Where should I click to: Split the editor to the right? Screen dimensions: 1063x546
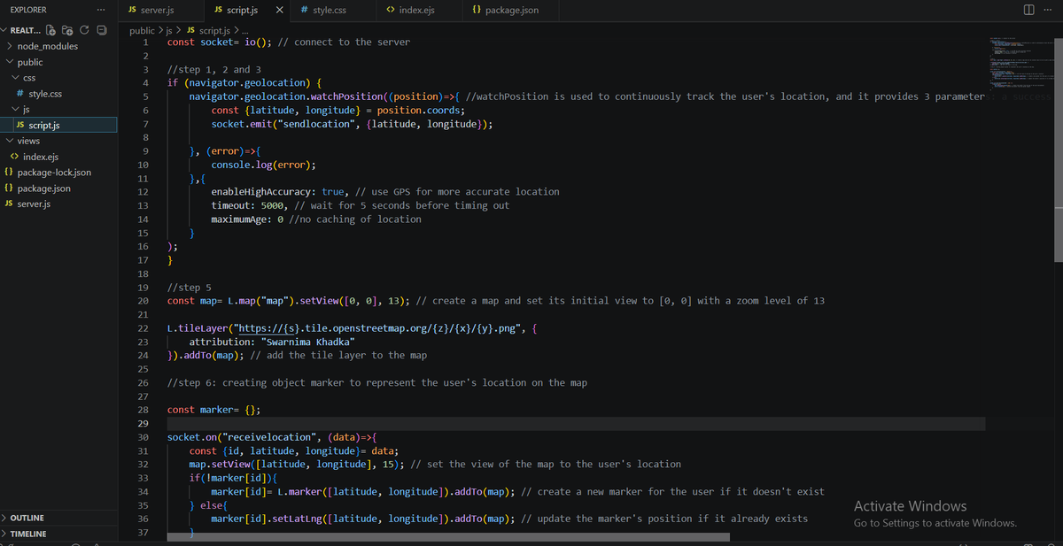(1028, 10)
